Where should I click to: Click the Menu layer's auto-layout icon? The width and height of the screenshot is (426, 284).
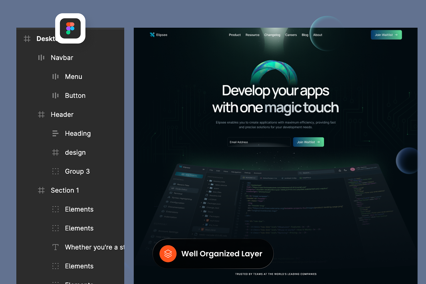55,76
